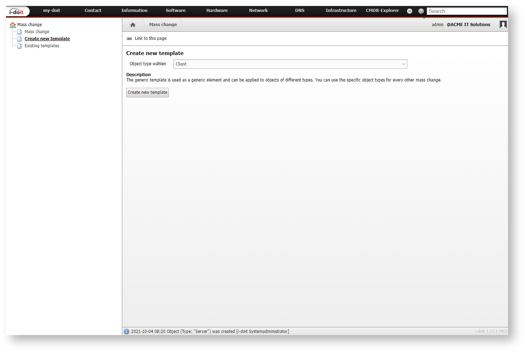Viewport: 525px width, 352px height.
Task: Open the CMDB-Explorer menu
Action: coord(382,11)
